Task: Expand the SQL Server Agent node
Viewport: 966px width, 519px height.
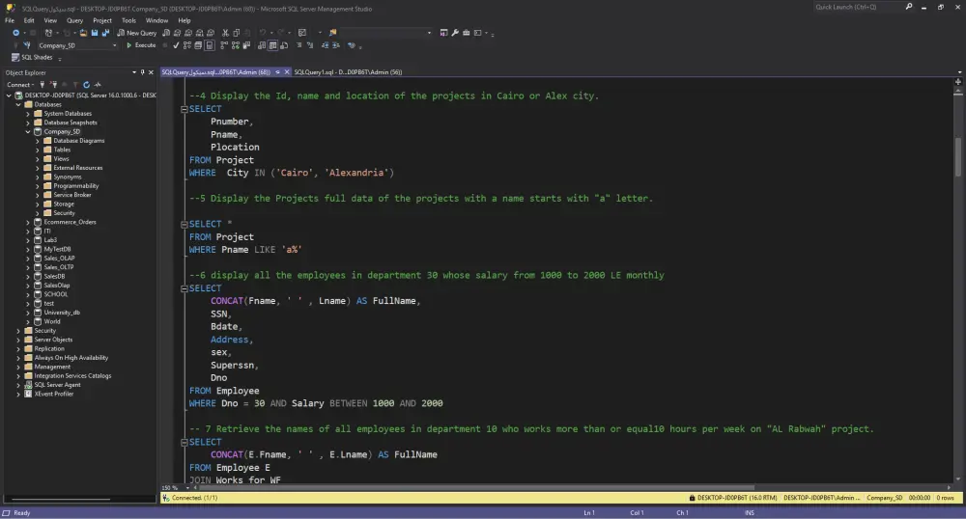Action: pos(17,385)
